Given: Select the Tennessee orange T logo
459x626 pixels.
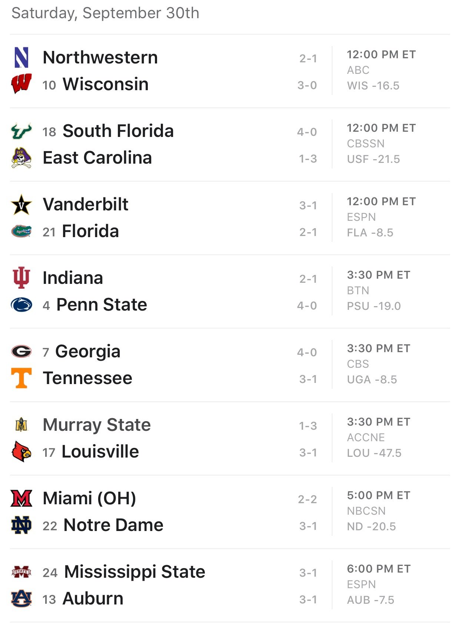Looking at the screenshot, I should tap(21, 378).
